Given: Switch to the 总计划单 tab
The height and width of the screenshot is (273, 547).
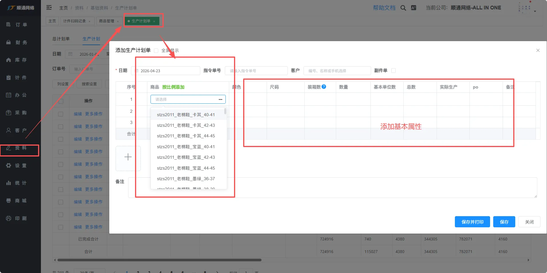Looking at the screenshot, I should pos(61,39).
